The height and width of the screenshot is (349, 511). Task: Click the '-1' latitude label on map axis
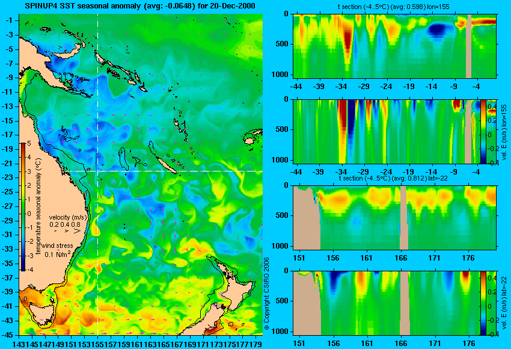click(x=9, y=20)
